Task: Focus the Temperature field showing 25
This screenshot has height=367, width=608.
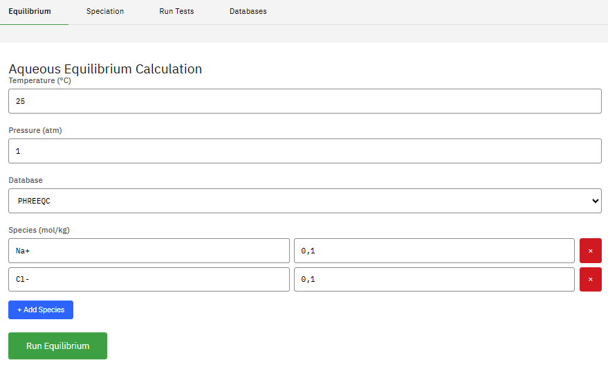Action: coord(304,101)
